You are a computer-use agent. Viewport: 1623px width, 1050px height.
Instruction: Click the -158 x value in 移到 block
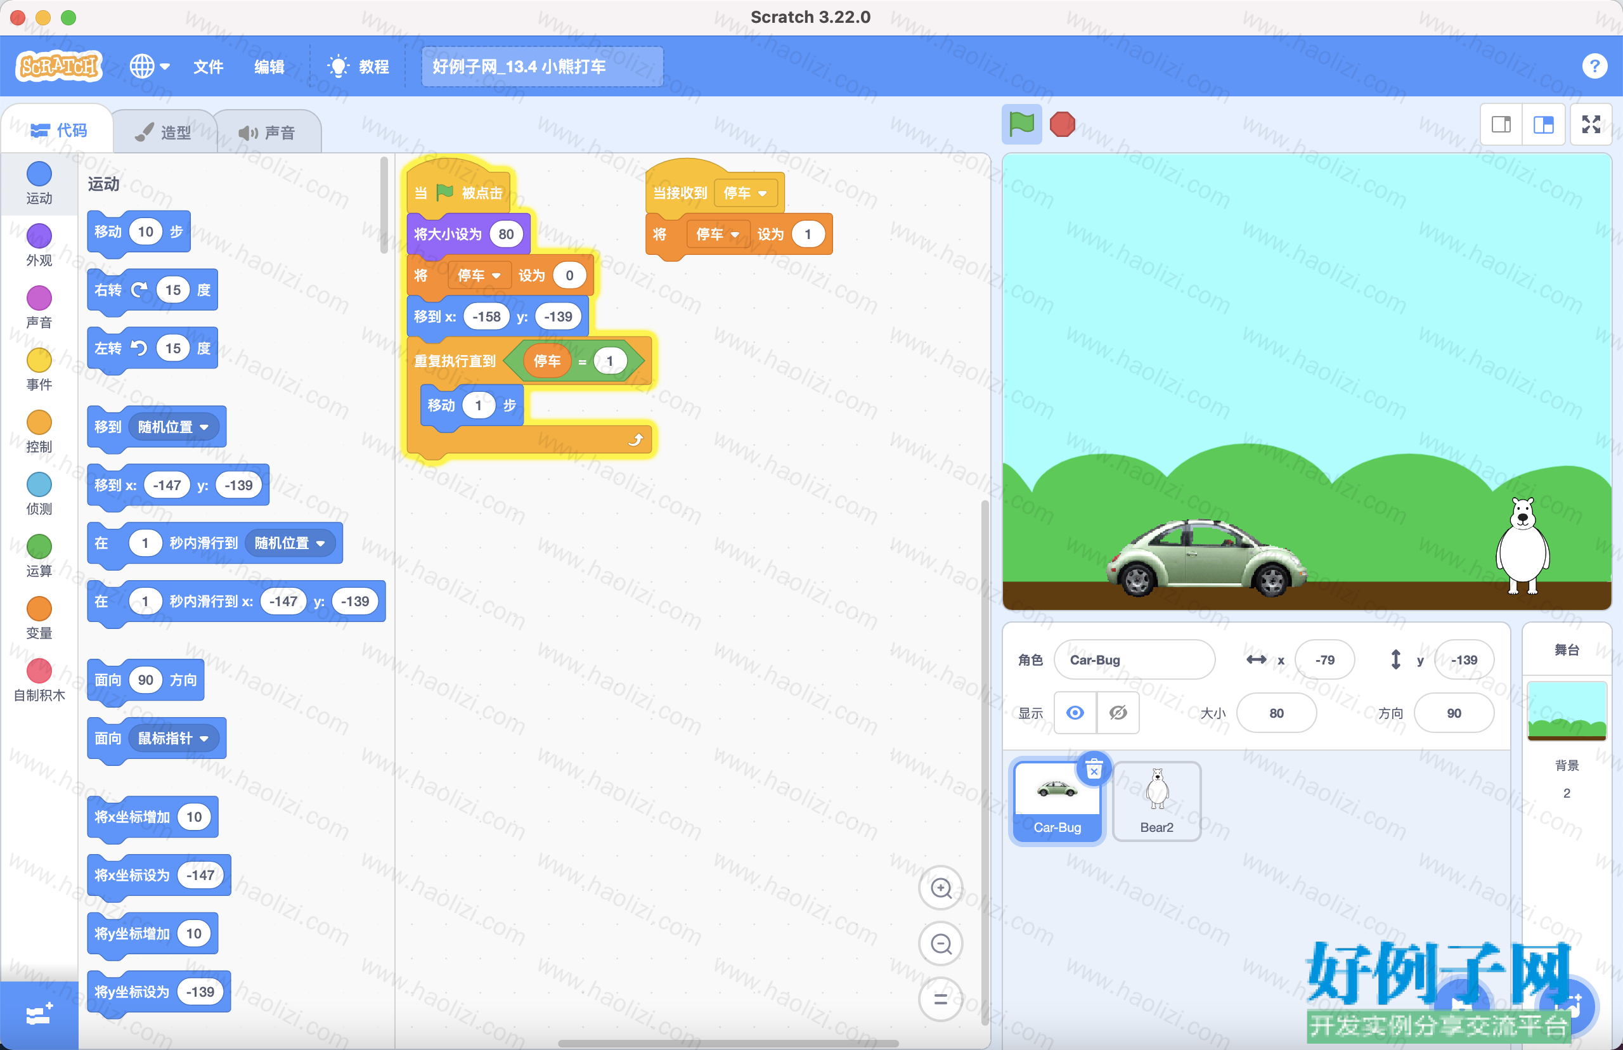pyautogui.click(x=486, y=316)
